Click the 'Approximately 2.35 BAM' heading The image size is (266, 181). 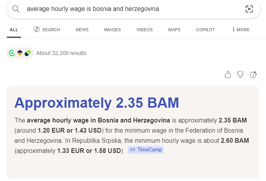97,103
